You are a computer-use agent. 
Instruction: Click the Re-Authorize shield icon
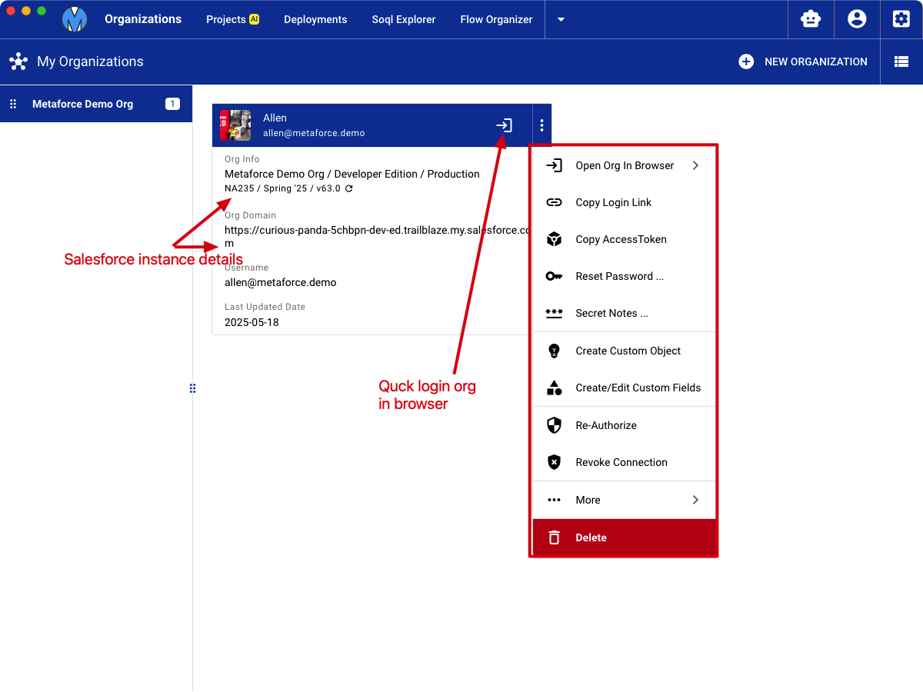(554, 425)
